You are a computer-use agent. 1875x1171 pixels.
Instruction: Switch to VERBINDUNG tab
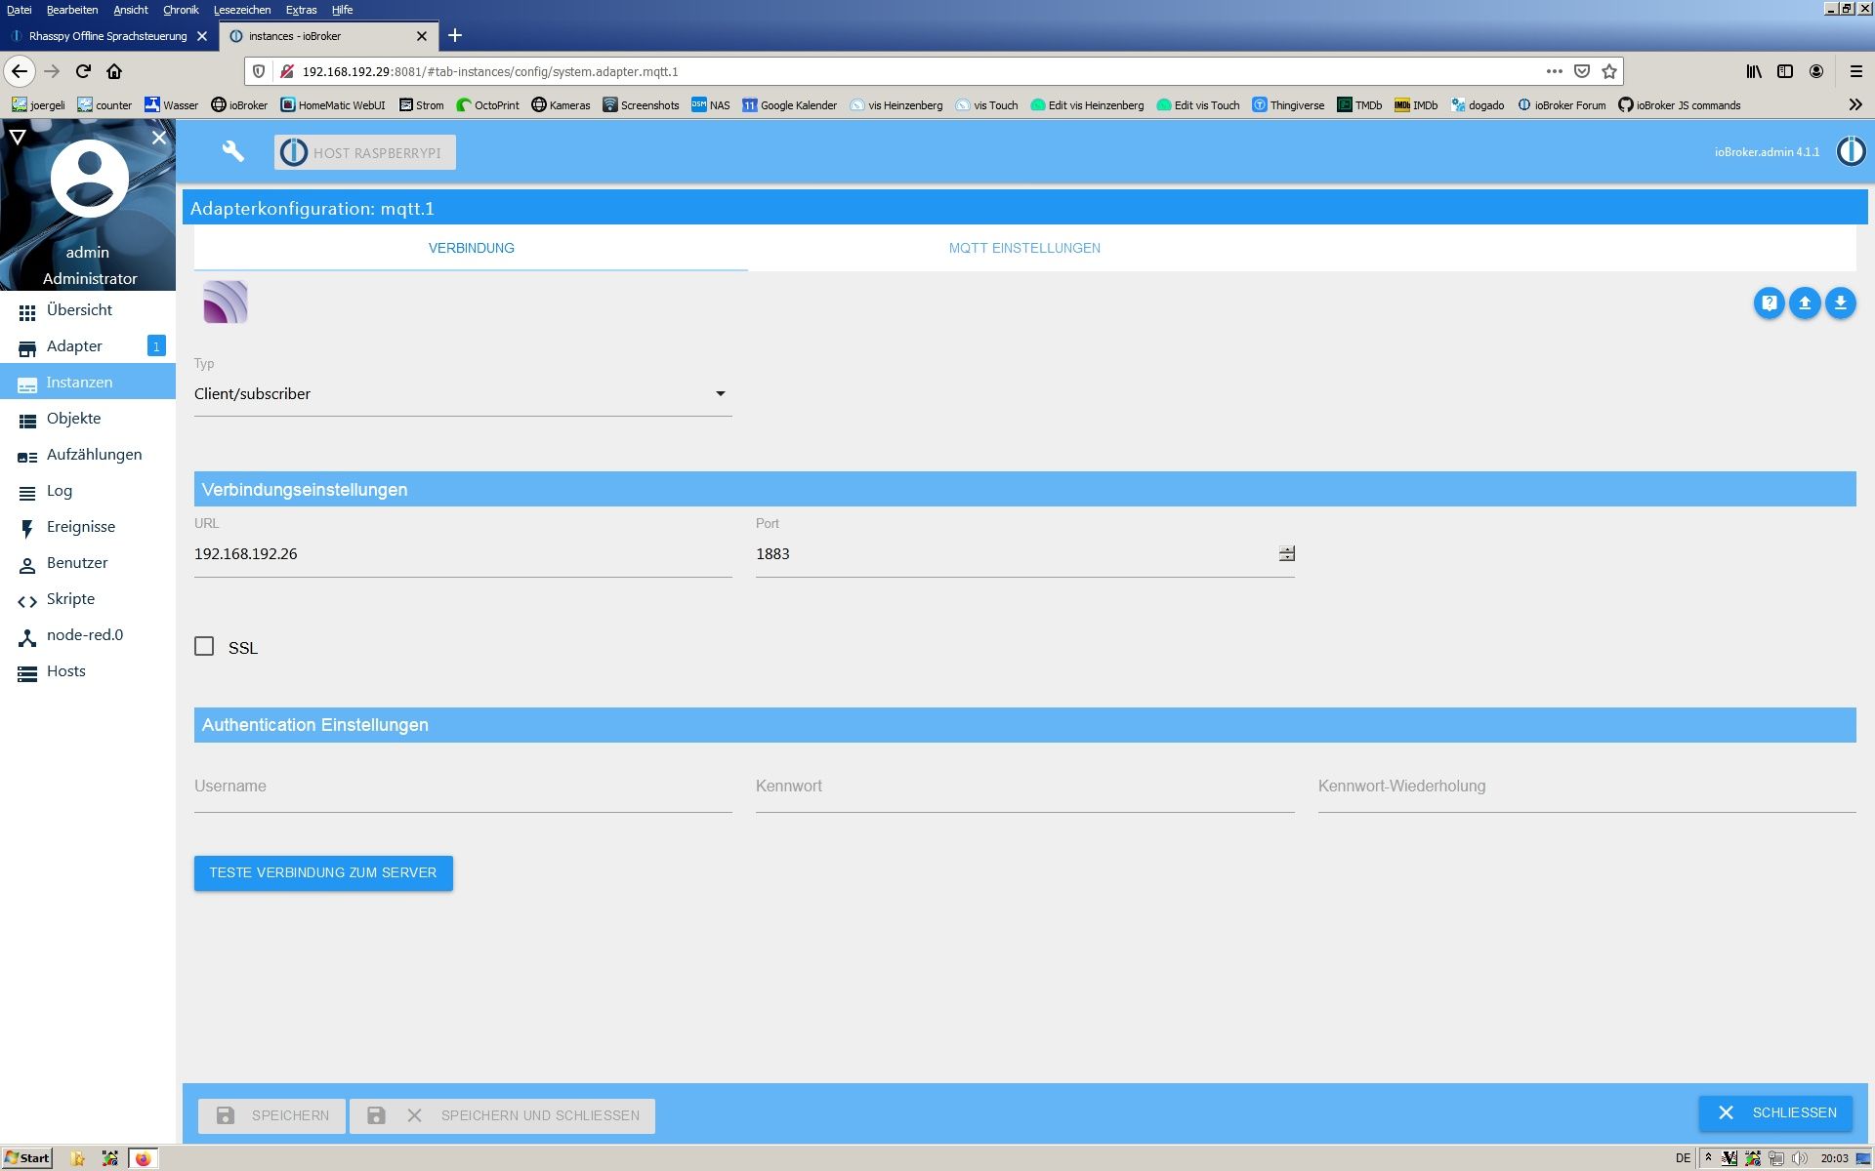[x=471, y=247]
